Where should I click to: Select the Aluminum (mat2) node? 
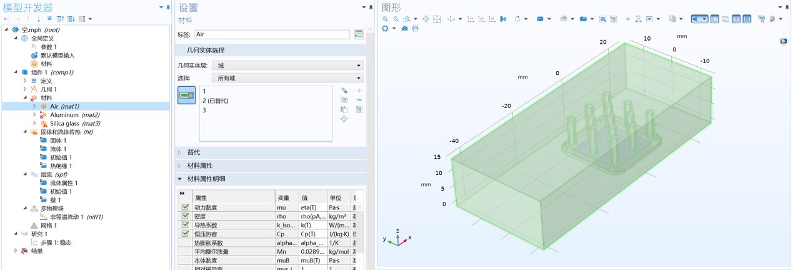coord(74,115)
